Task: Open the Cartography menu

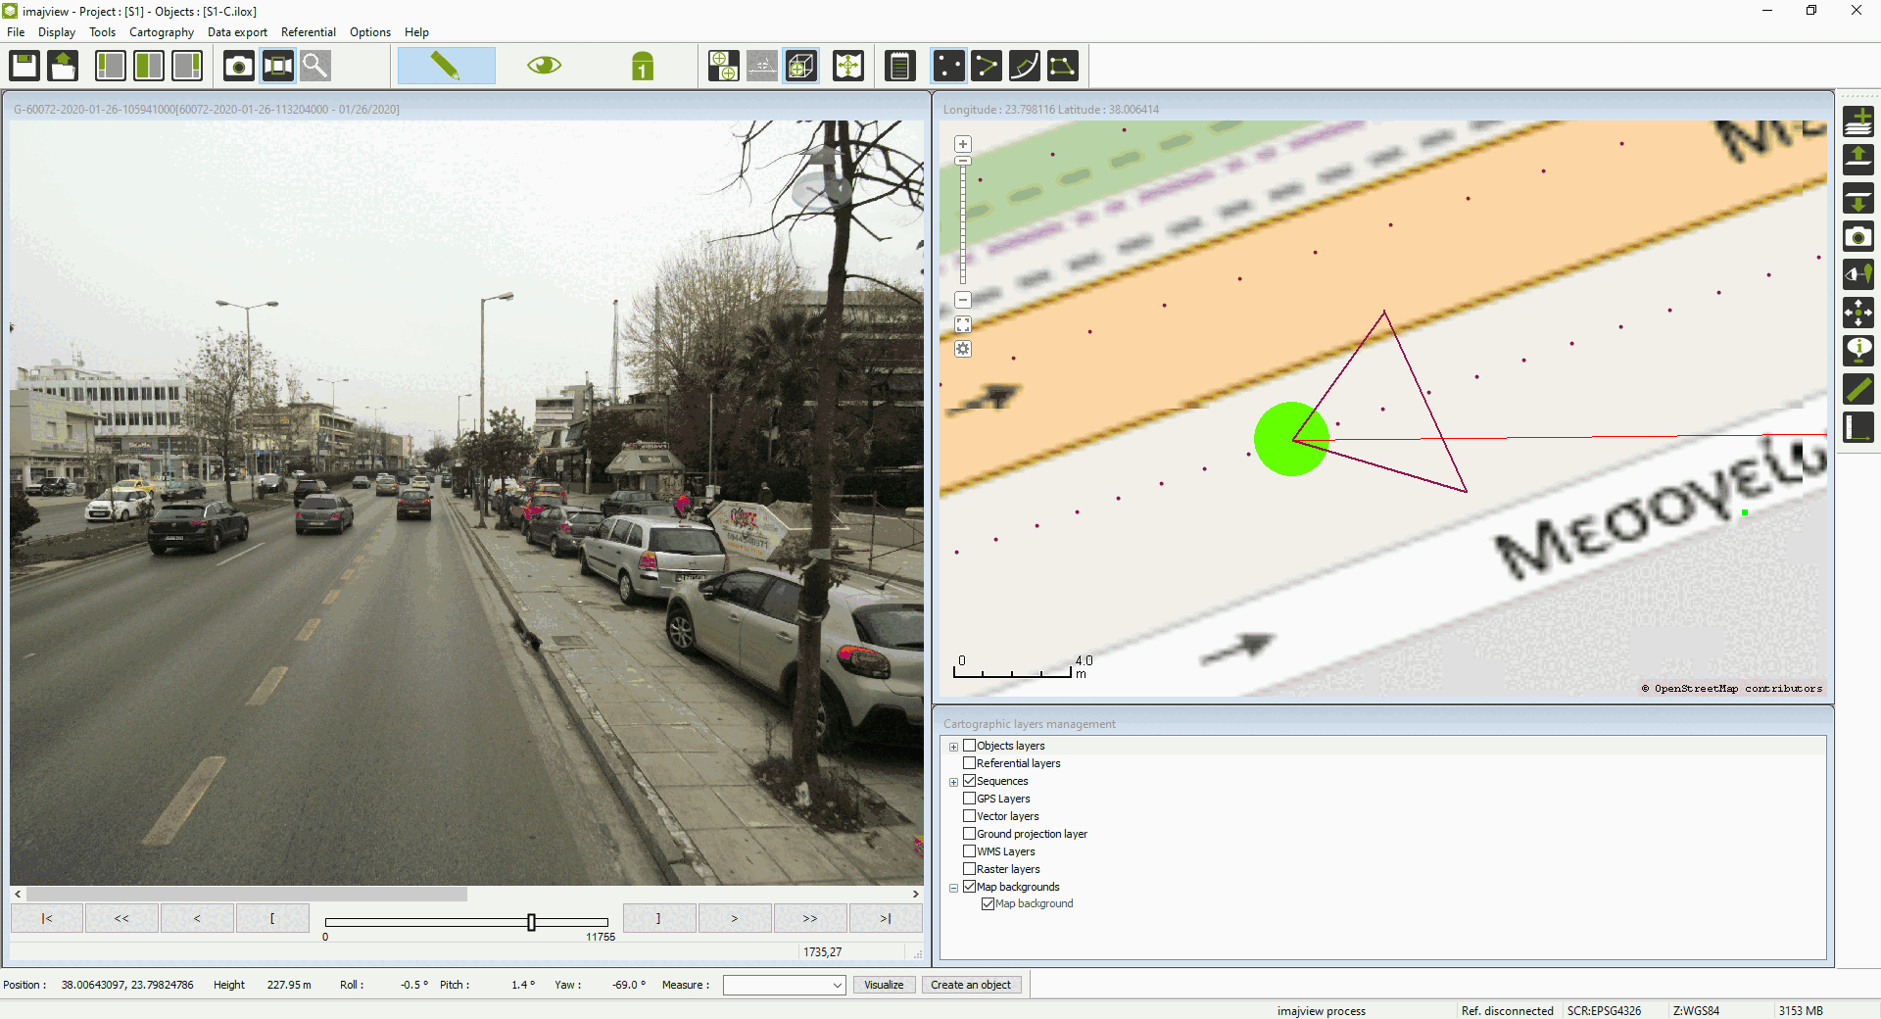Action: (162, 32)
